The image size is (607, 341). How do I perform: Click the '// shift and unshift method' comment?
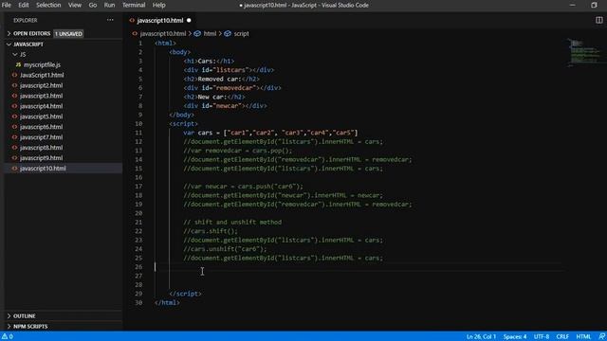232,222
